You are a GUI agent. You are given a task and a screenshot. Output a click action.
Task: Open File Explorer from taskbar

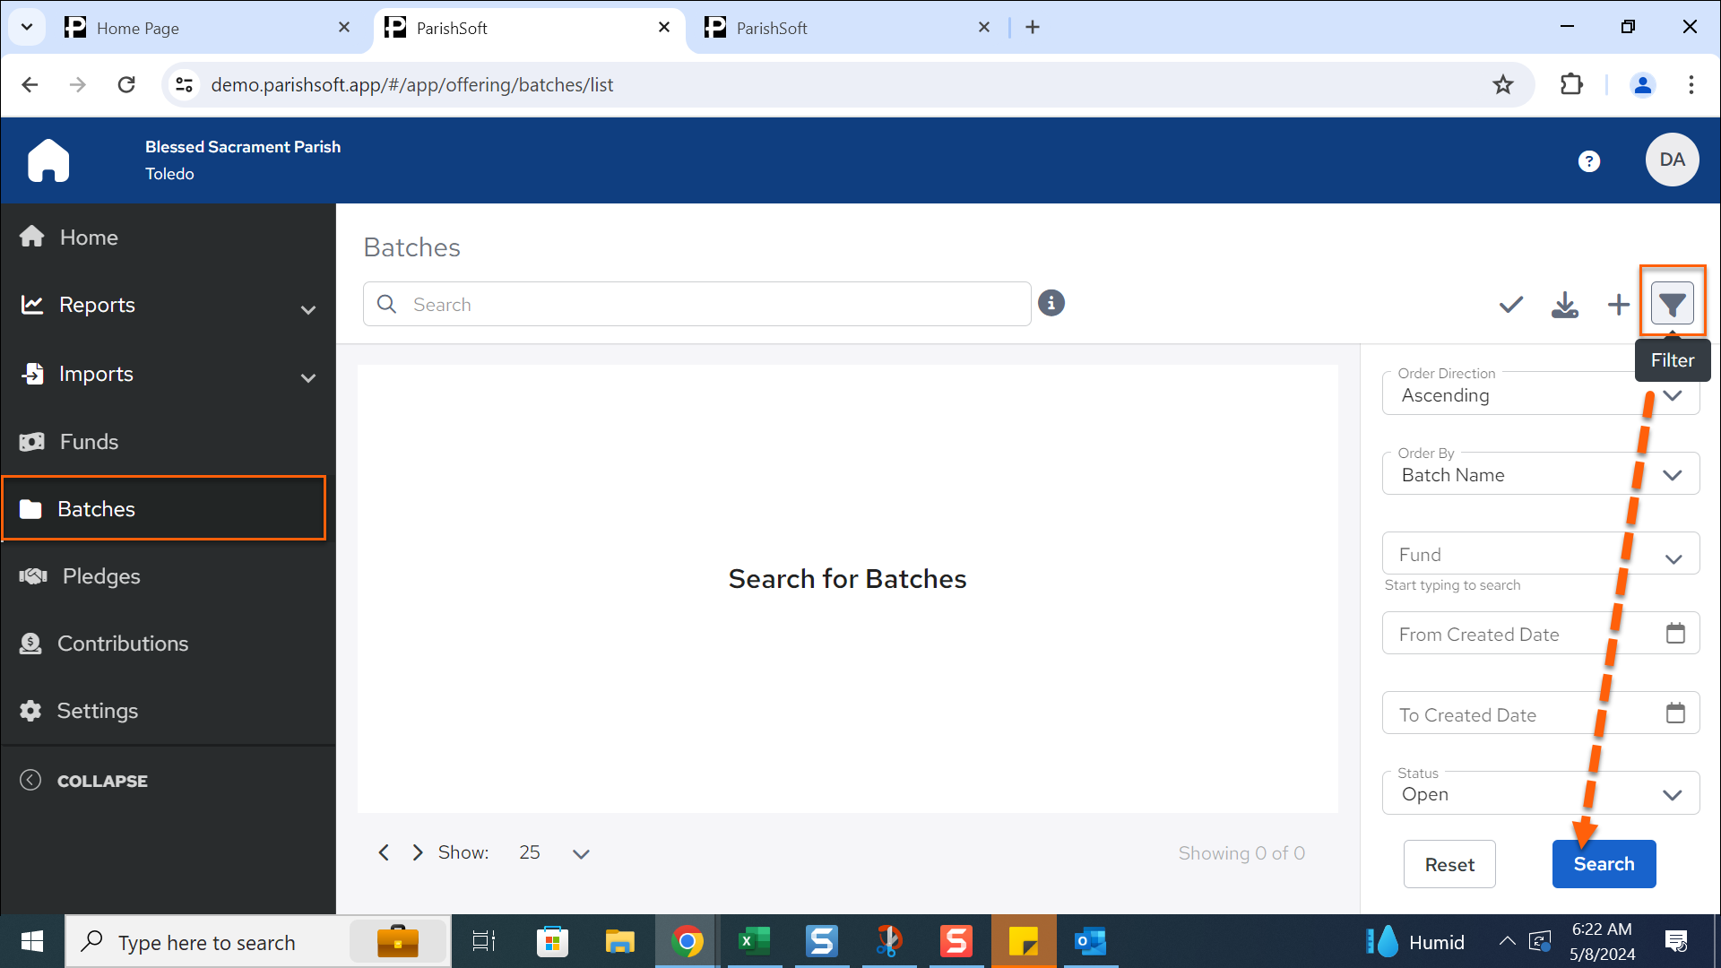tap(619, 942)
